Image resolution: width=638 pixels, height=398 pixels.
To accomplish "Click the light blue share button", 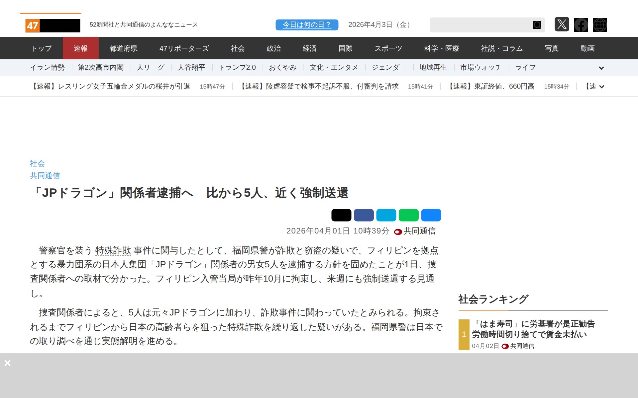I will tap(386, 215).
